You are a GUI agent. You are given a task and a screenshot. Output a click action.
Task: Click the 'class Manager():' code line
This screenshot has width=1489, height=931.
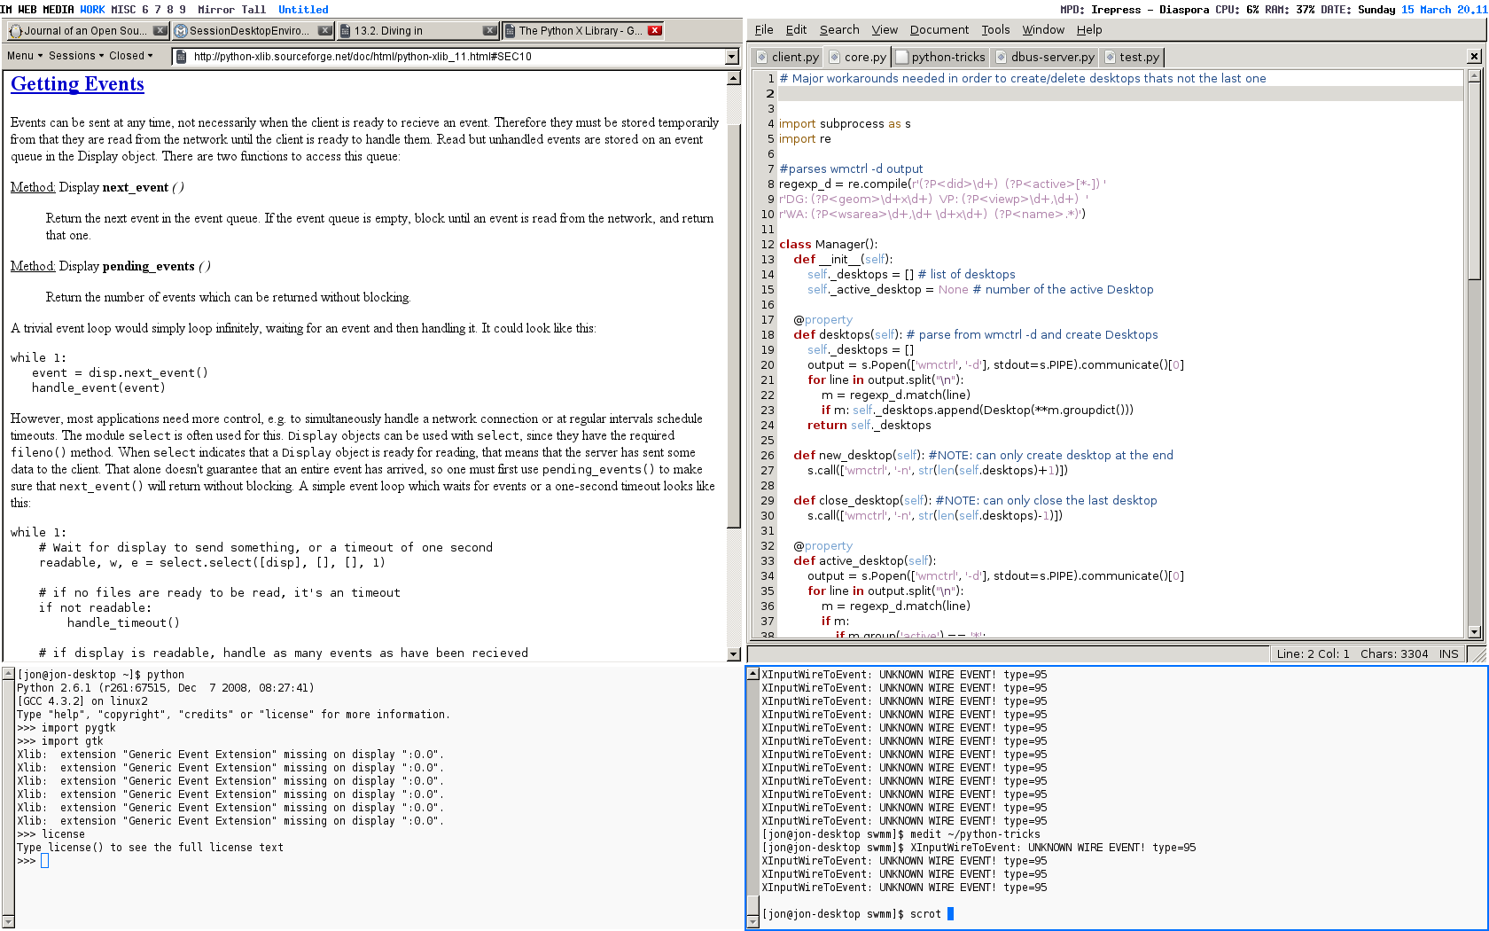(x=828, y=245)
